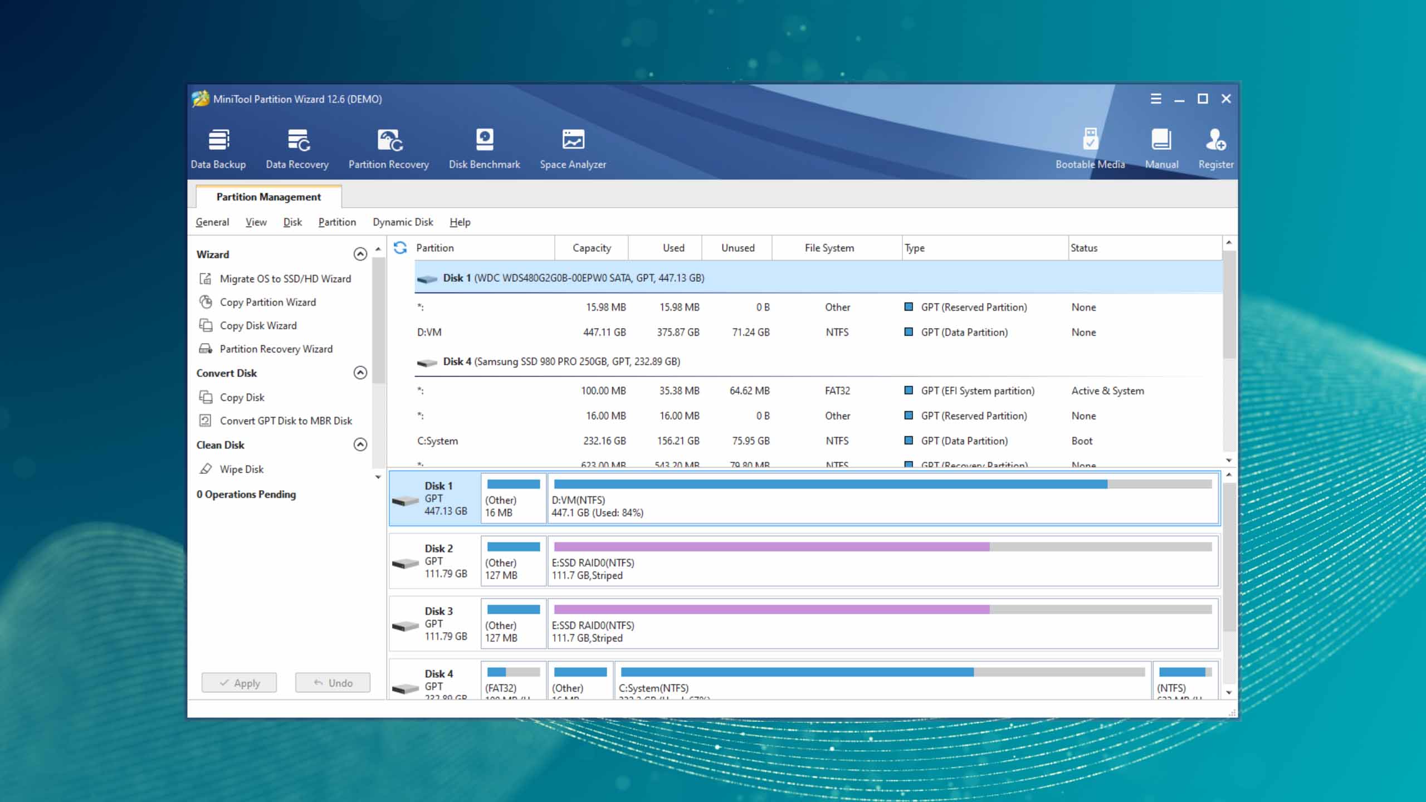Click the Copy Partition Wizard icon
1426x802 pixels.
pyautogui.click(x=206, y=302)
